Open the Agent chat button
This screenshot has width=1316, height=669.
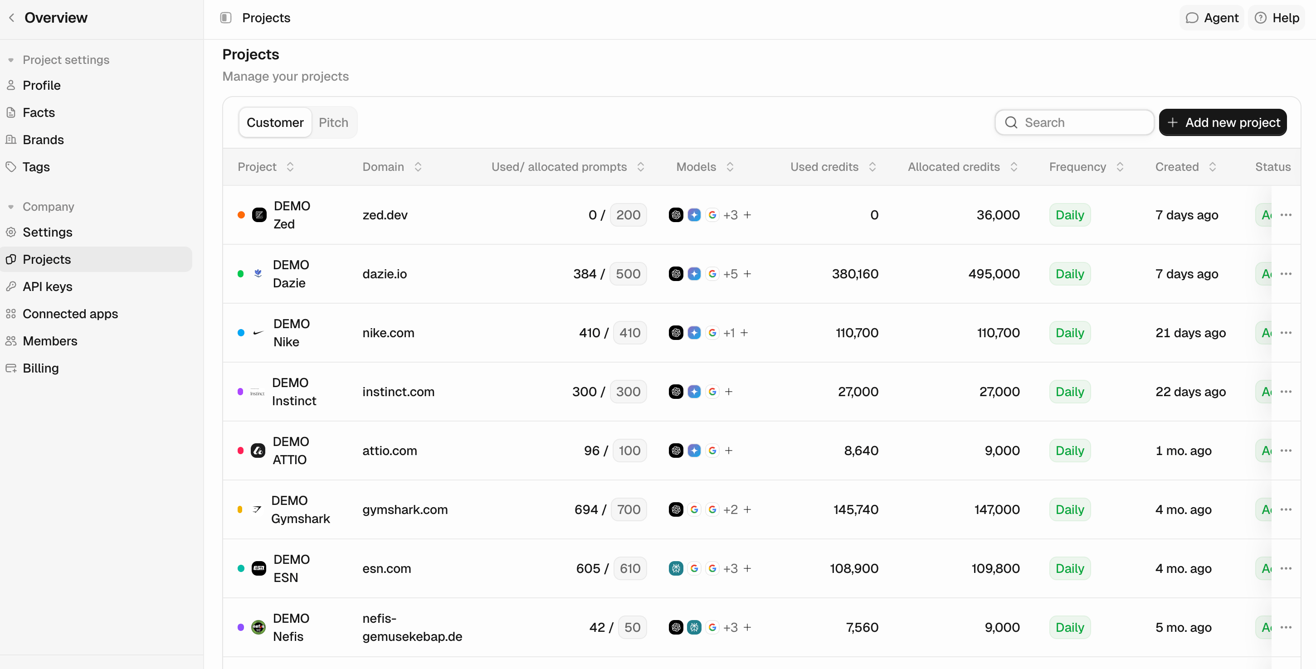(1212, 18)
